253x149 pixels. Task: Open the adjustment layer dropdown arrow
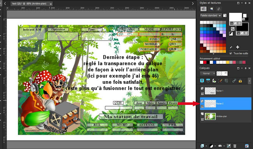click(215, 146)
